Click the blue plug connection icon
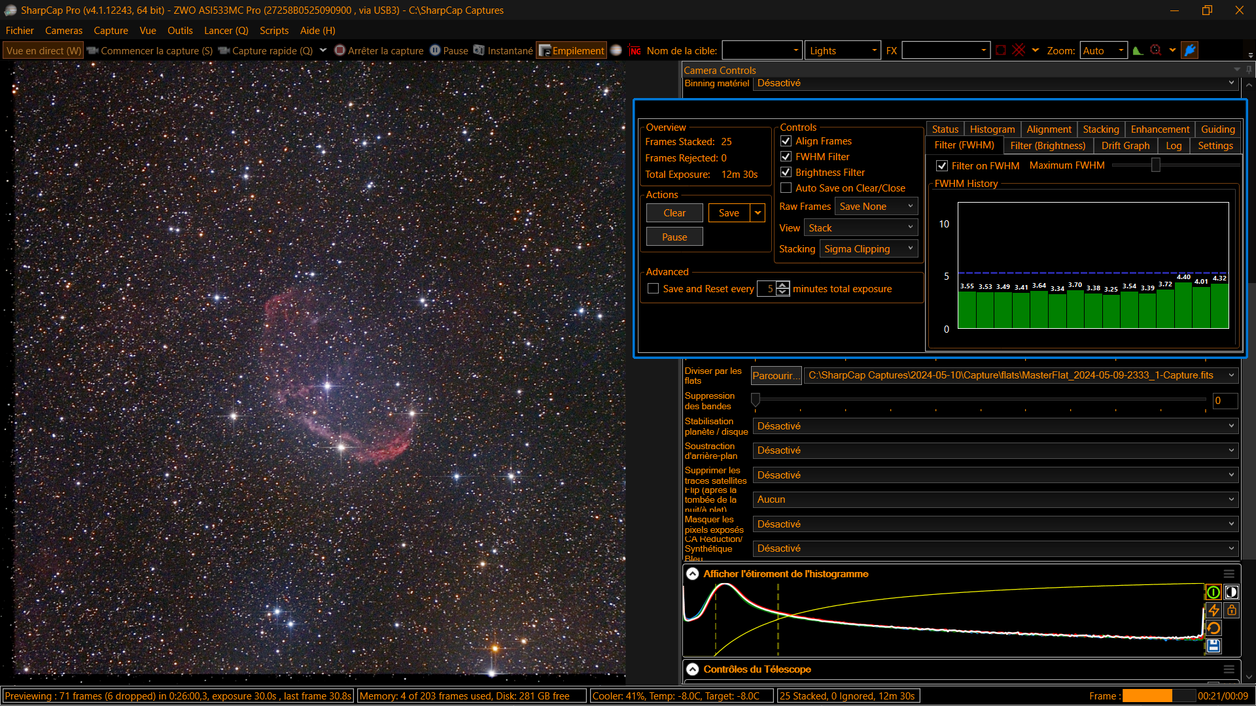This screenshot has height=706, width=1256. [x=1190, y=50]
